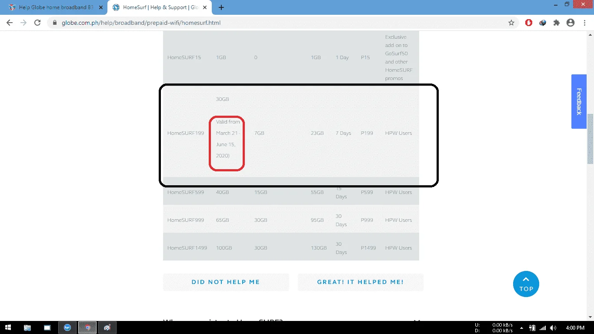Open the globe extension beside the shield

point(543,23)
